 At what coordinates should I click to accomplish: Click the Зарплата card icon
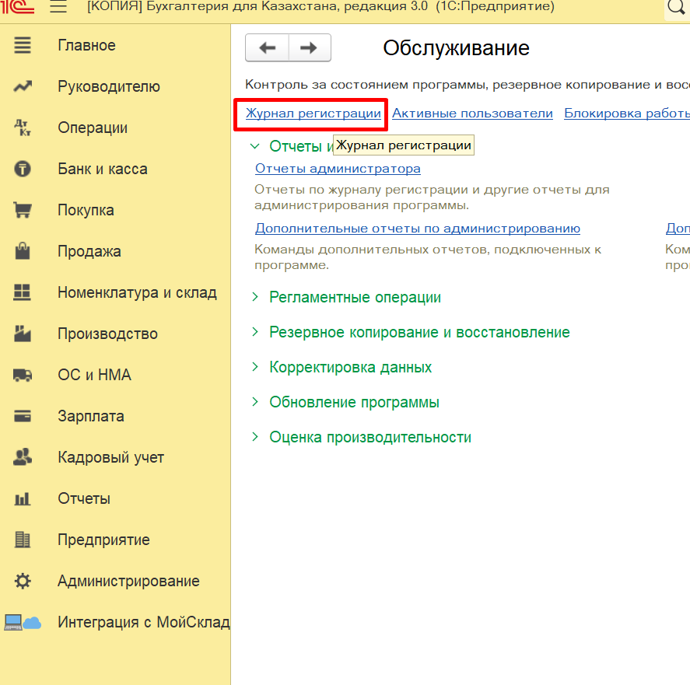[x=23, y=416]
